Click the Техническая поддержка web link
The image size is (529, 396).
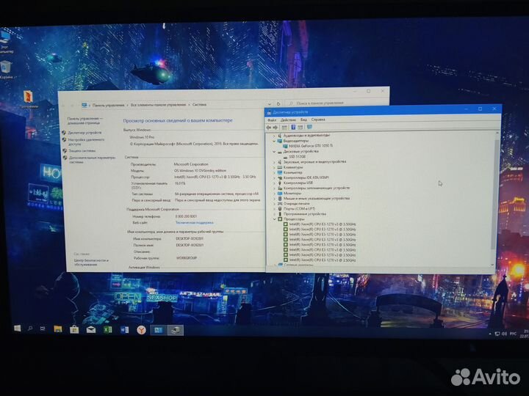[x=194, y=223]
